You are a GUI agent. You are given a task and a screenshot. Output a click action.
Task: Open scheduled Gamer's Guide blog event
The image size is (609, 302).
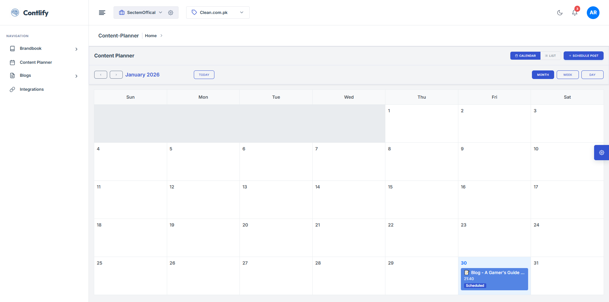coord(494,279)
